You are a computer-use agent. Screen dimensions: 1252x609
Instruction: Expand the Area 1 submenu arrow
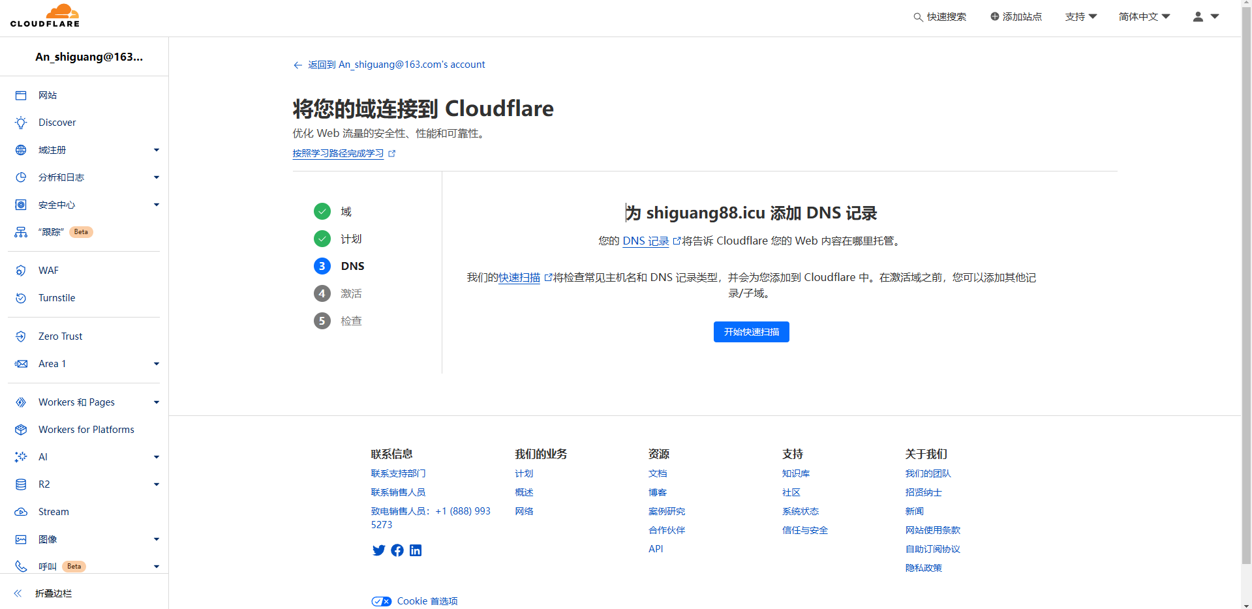(x=157, y=364)
